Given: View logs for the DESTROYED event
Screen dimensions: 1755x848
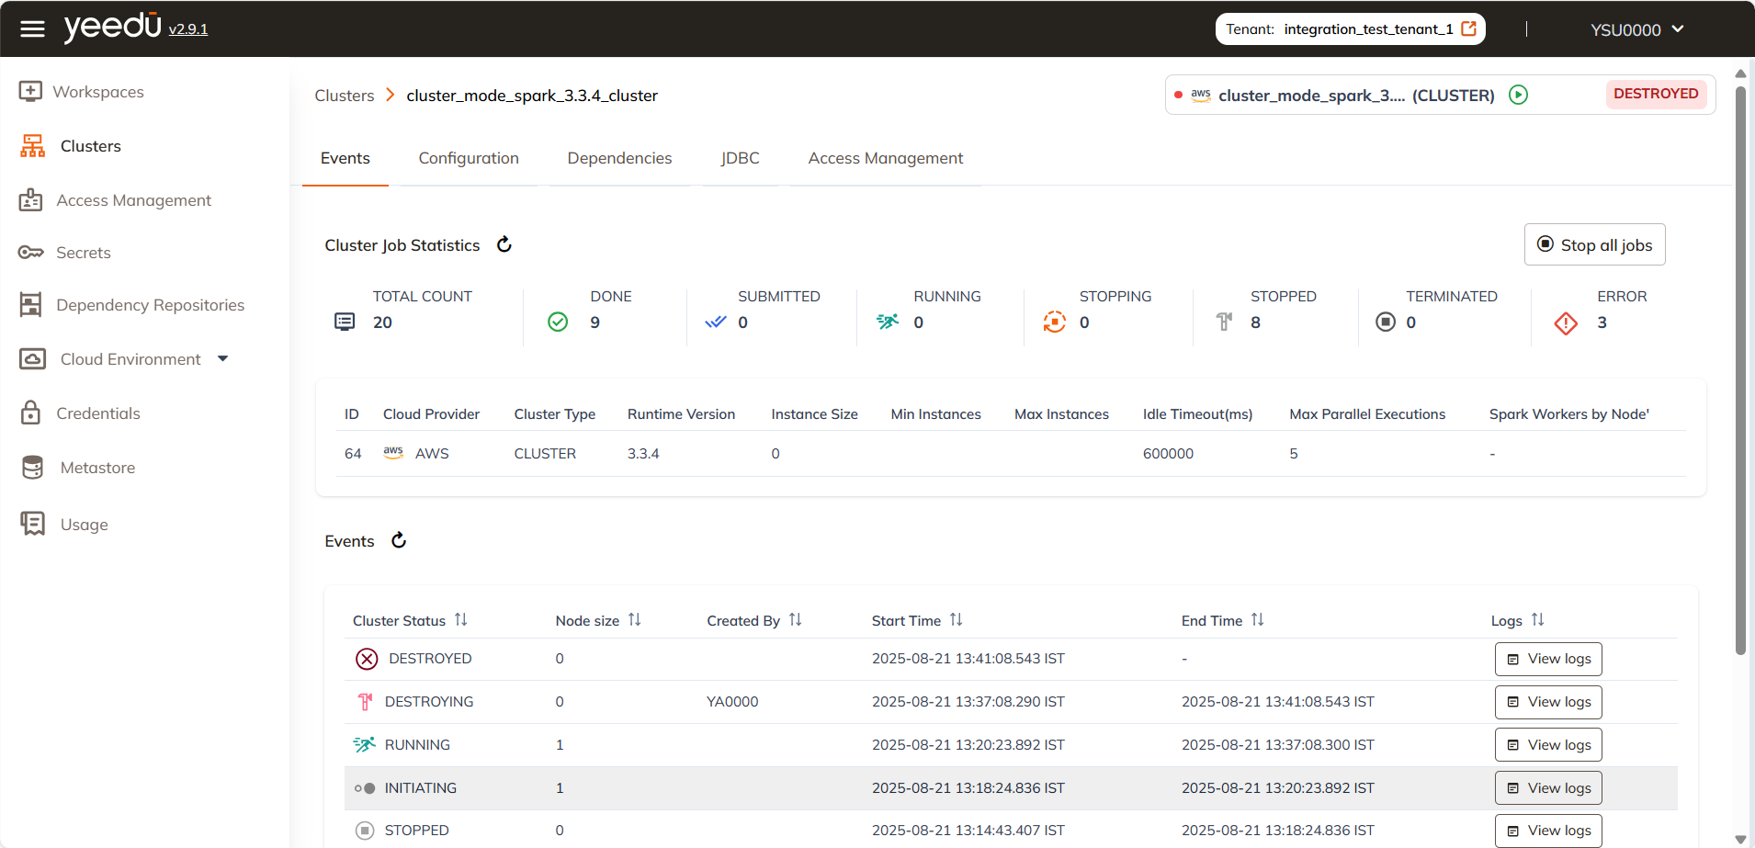Looking at the screenshot, I should [x=1547, y=658].
